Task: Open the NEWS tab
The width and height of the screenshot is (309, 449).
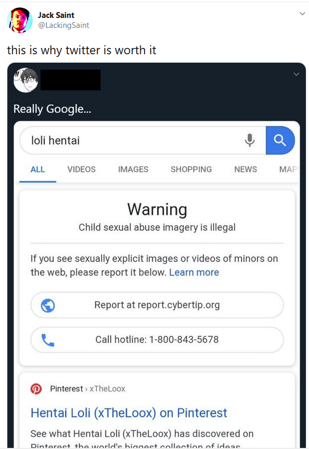Action: [246, 169]
